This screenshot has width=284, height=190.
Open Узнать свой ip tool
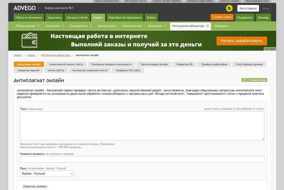(56, 70)
